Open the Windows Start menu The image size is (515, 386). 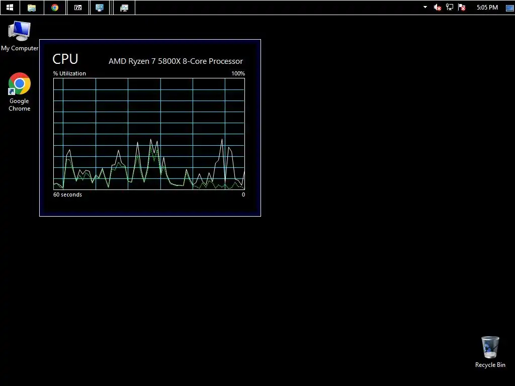click(10, 7)
